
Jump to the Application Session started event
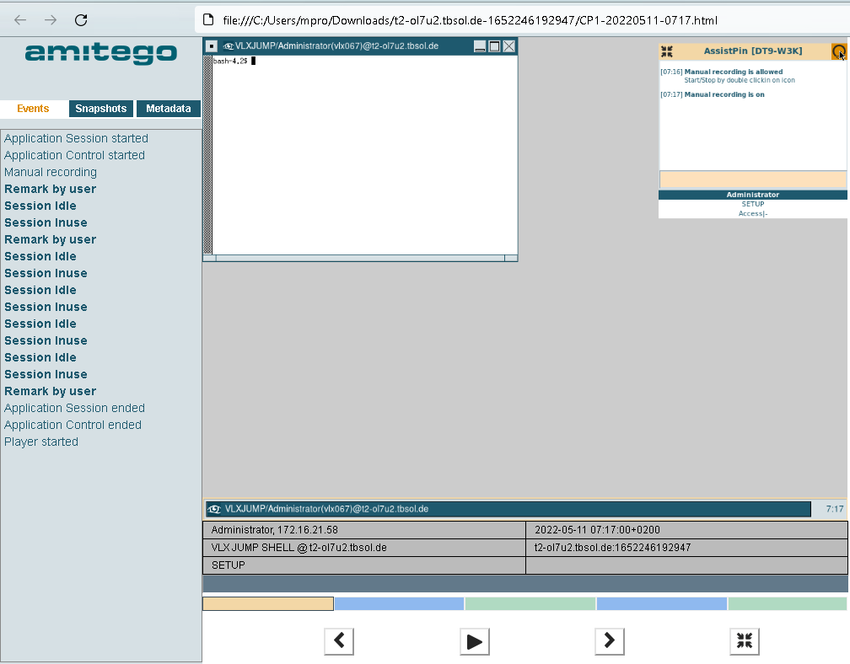(x=76, y=138)
